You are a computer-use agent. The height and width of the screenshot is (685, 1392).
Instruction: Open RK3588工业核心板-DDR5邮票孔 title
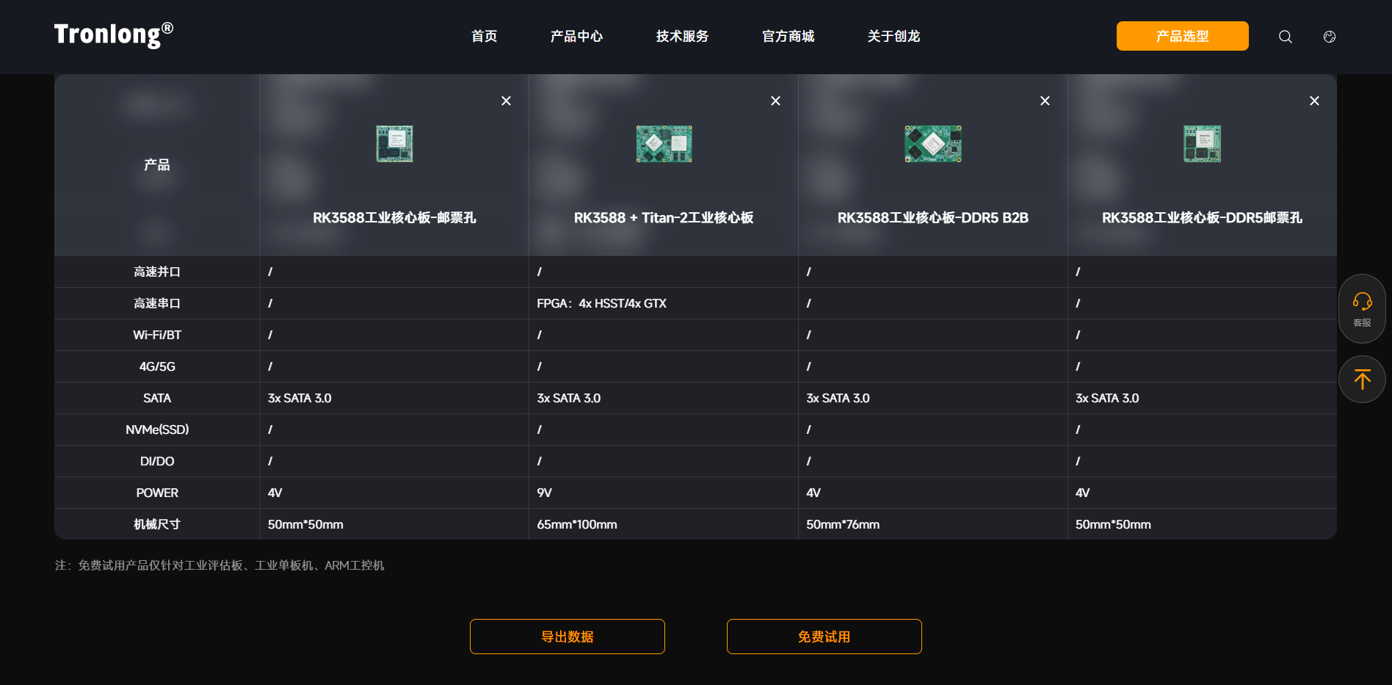[1202, 218]
